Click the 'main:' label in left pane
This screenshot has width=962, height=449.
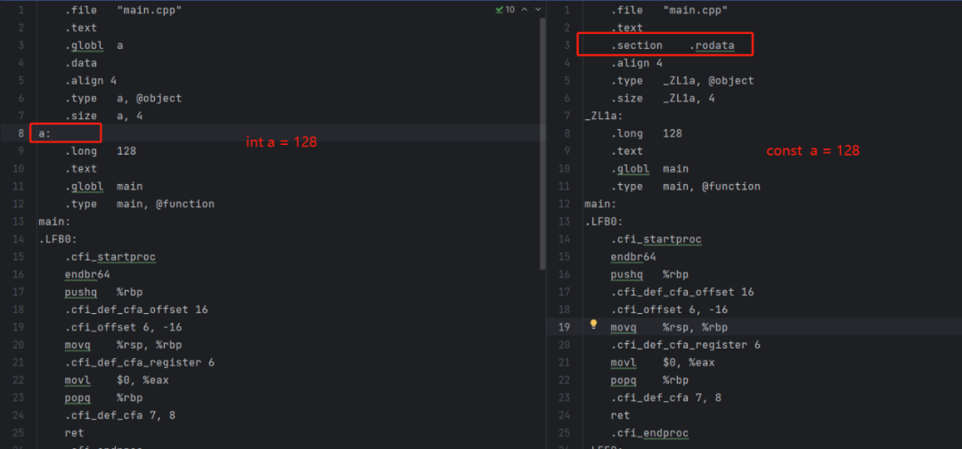[x=54, y=221]
